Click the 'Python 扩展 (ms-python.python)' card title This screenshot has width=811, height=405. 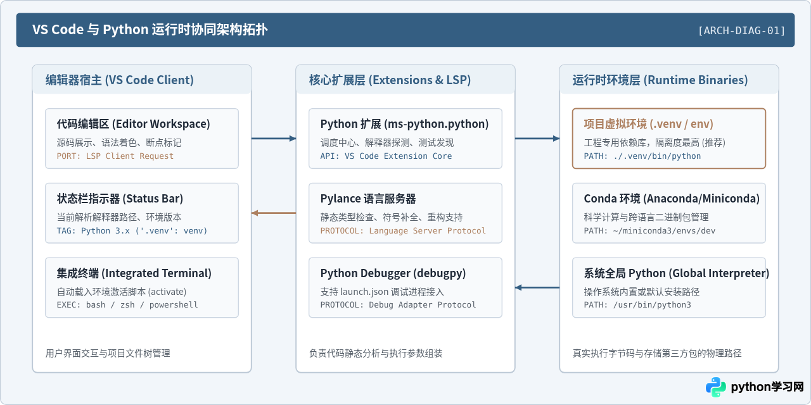pyautogui.click(x=404, y=124)
